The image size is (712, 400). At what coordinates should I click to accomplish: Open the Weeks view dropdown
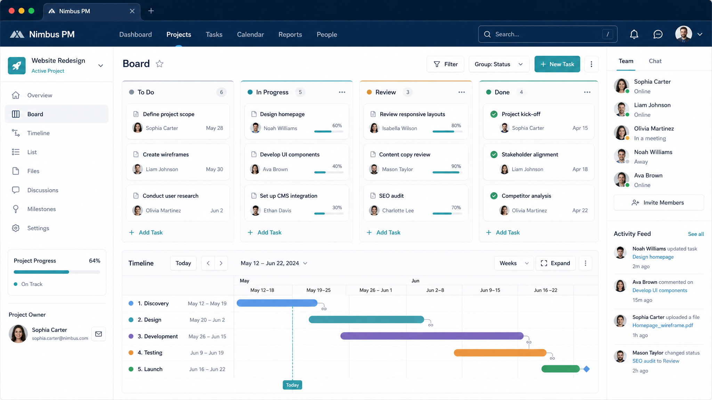click(x=514, y=263)
